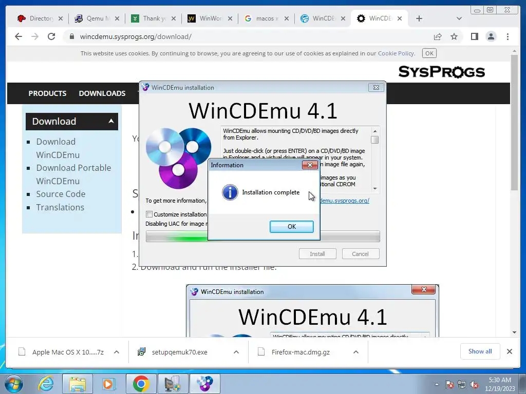The image size is (526, 394).
Task: Click Cancel in the WinCDEmu installer
Action: (x=360, y=253)
